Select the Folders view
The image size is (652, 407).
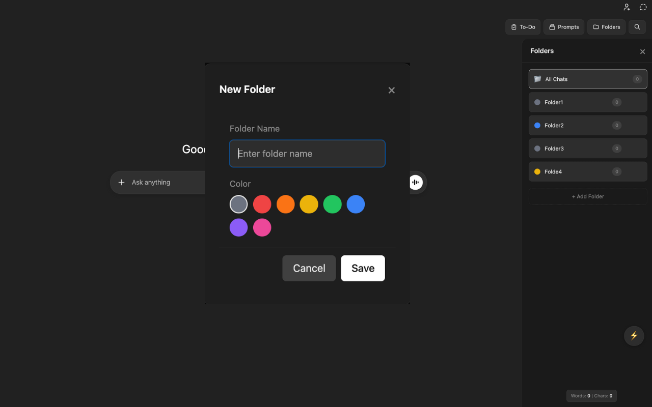(606, 27)
